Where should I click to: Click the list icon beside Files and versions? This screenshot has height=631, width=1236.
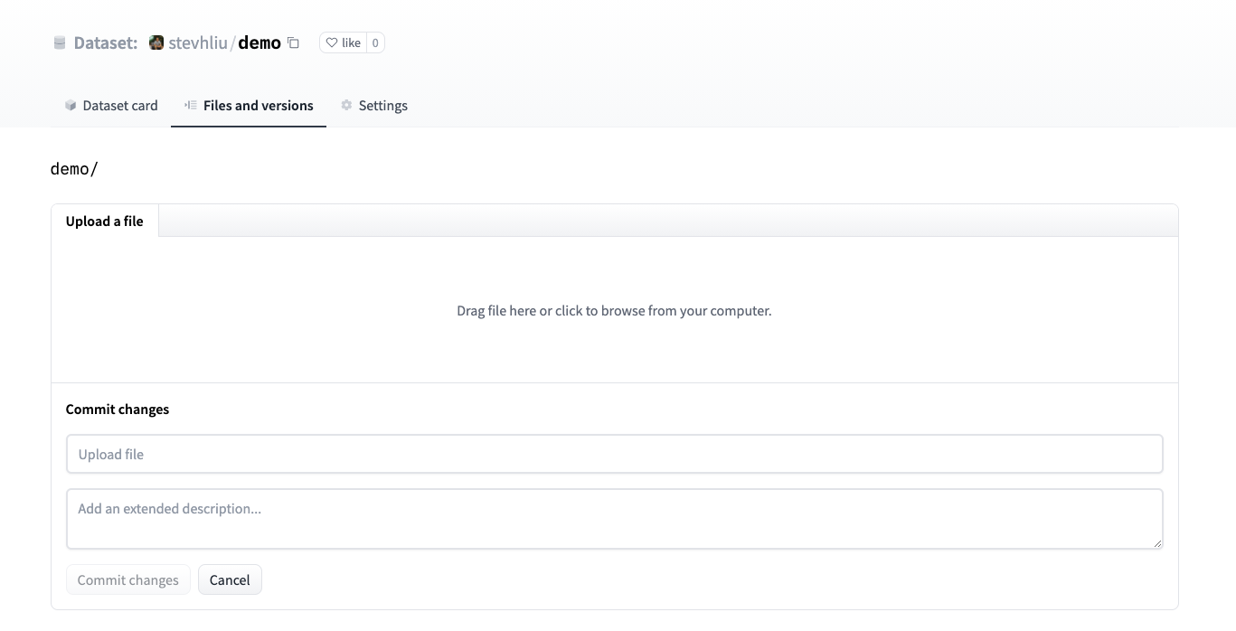coord(191,106)
